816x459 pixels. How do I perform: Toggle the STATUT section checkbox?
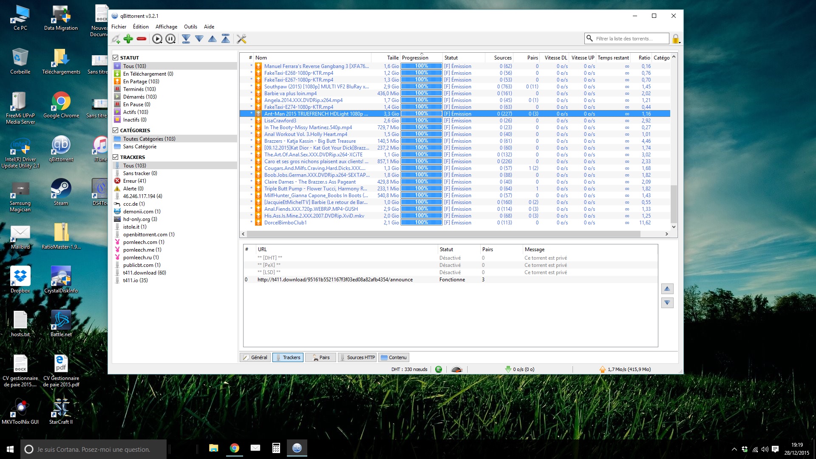tap(116, 57)
